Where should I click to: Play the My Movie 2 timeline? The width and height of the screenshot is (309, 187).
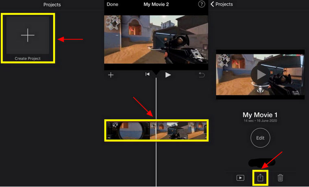(x=168, y=75)
